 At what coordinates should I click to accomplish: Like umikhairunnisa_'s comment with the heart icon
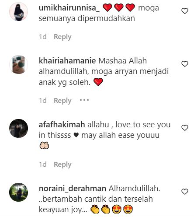[185, 11]
